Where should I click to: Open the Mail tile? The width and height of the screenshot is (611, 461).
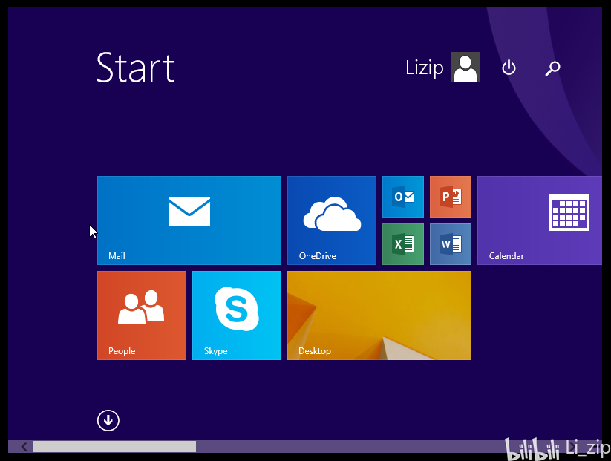[x=189, y=220]
